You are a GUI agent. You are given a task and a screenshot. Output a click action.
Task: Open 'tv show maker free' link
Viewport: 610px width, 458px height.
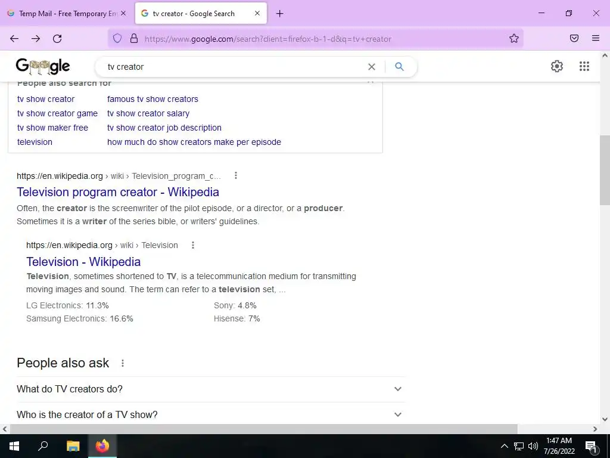[x=52, y=128]
